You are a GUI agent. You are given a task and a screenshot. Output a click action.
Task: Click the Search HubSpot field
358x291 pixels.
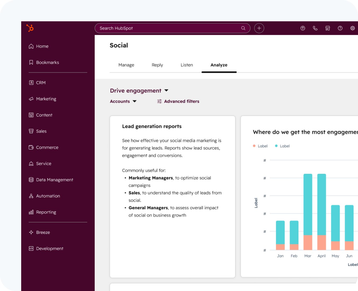click(x=172, y=28)
